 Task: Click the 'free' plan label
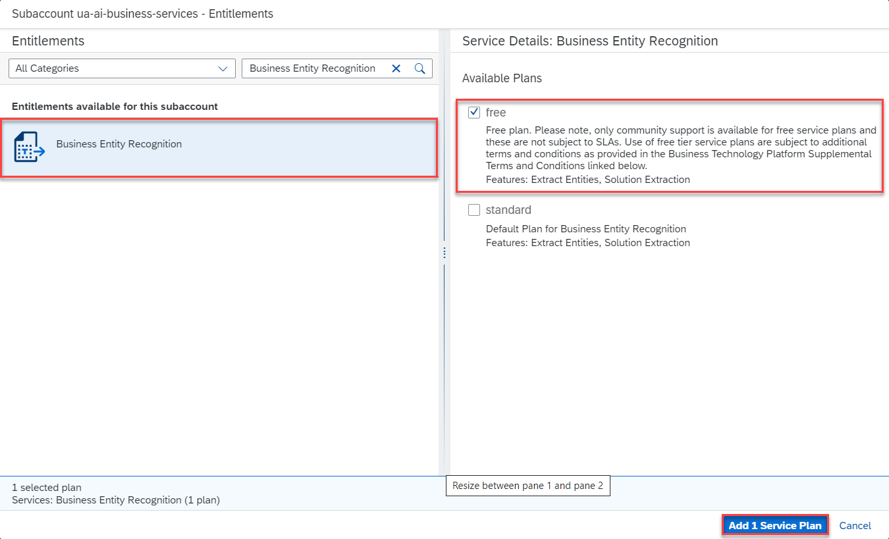496,113
